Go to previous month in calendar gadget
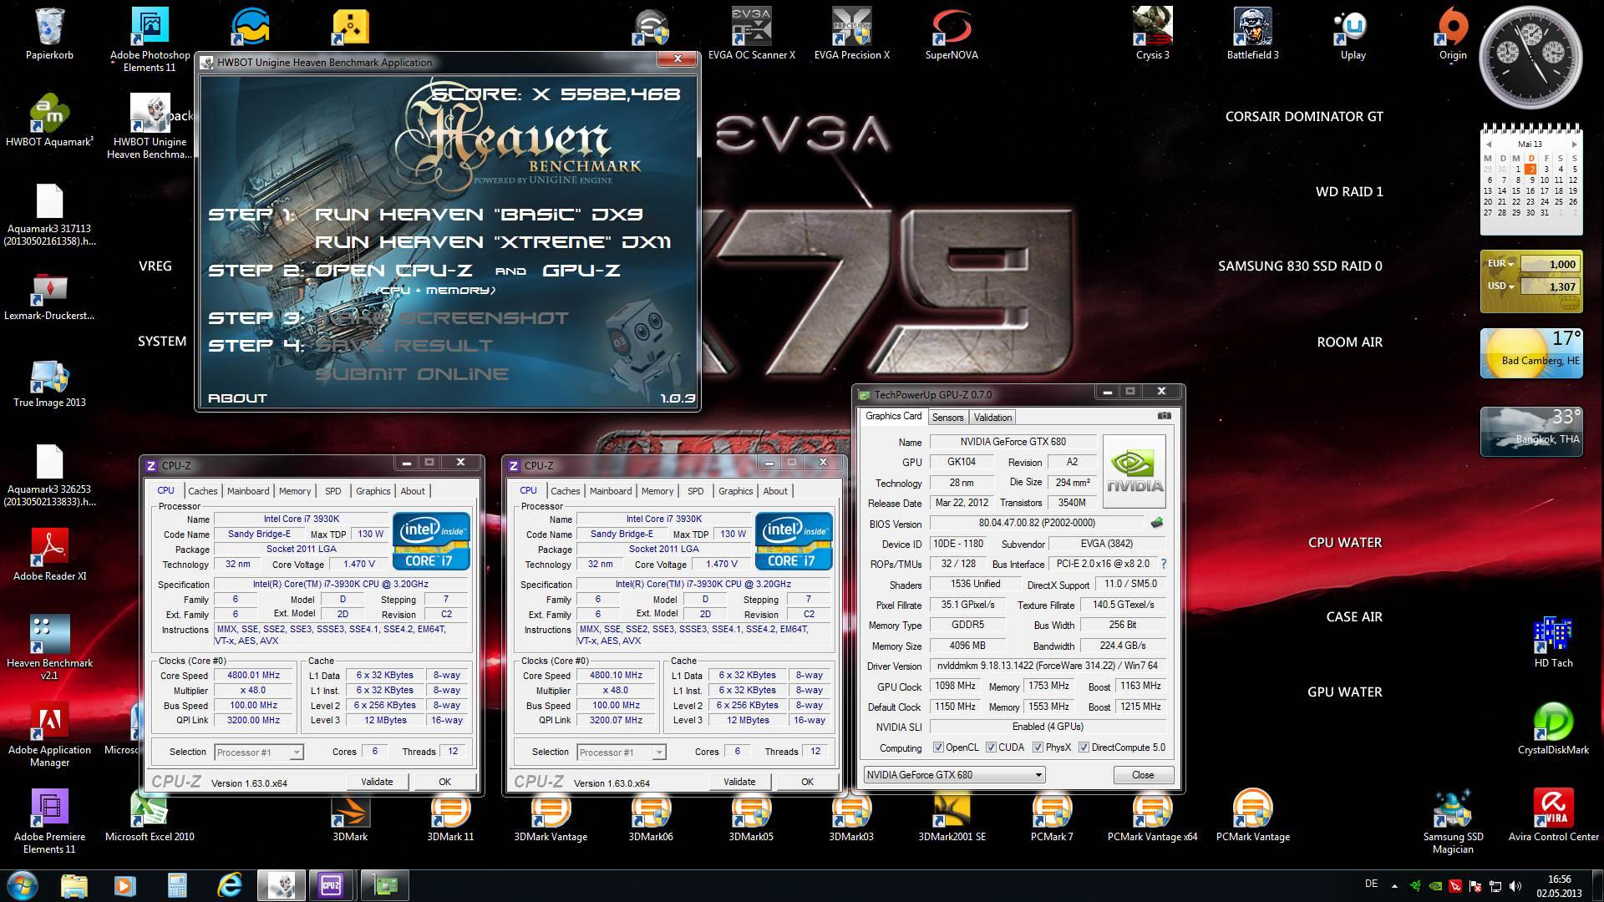 pyautogui.click(x=1488, y=144)
